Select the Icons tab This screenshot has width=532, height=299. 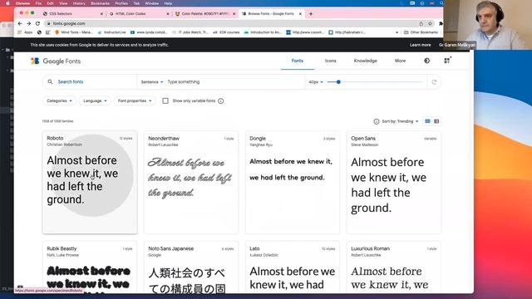tap(331, 61)
